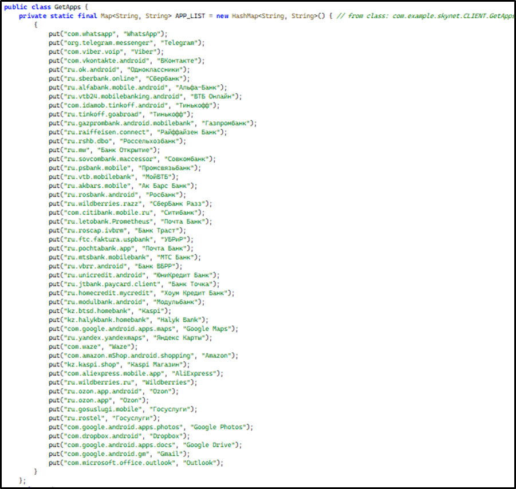The width and height of the screenshot is (516, 489).
Task: Click the com.microsoft.office.outlook line
Action: coord(136,463)
